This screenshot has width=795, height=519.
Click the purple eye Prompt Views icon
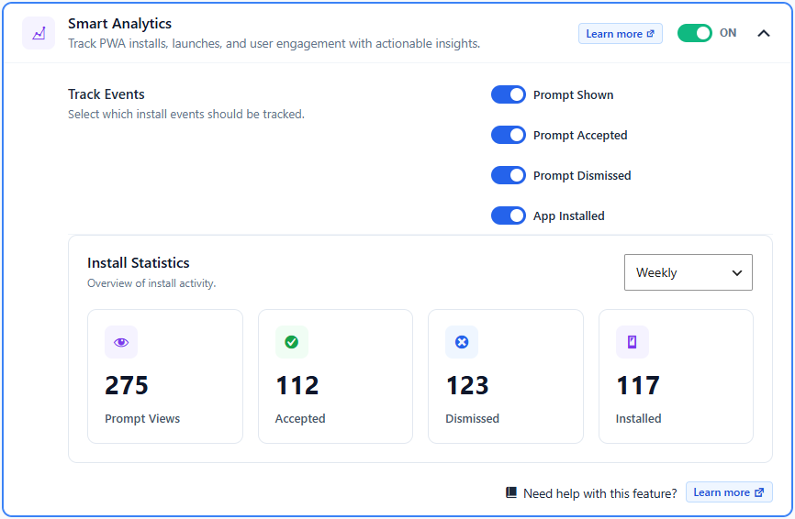121,342
